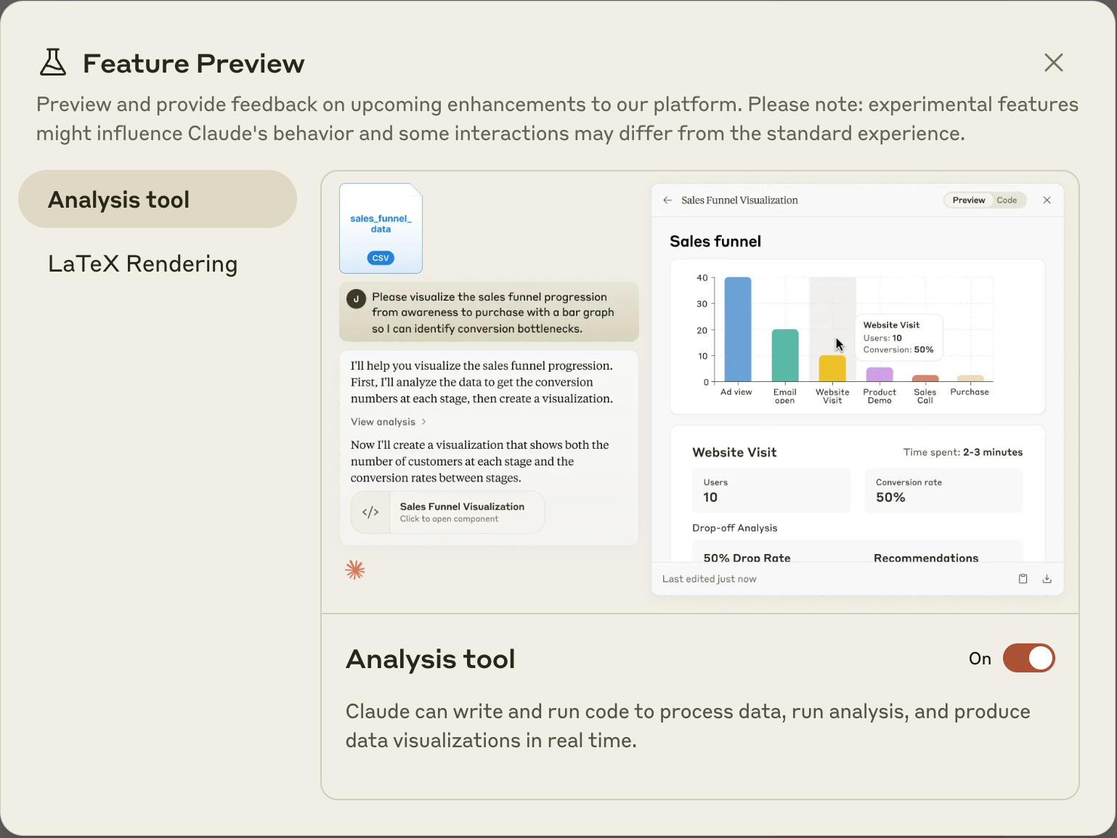Click the copy clipboard icon
Screen dimensions: 1117x838
pos(1023,579)
